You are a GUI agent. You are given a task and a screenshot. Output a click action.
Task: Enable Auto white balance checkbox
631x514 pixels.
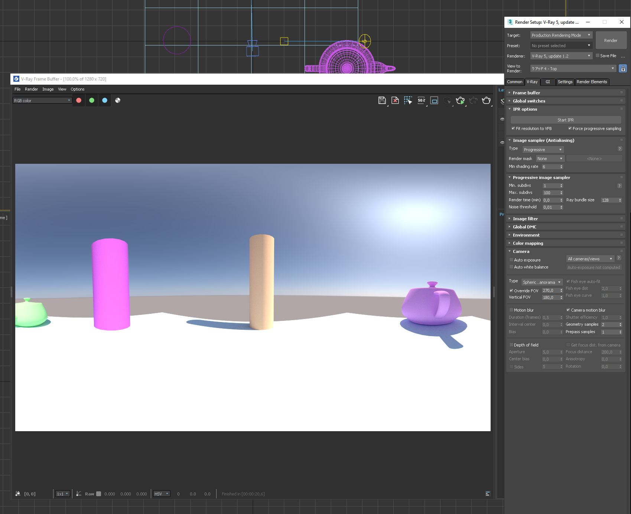(x=511, y=267)
